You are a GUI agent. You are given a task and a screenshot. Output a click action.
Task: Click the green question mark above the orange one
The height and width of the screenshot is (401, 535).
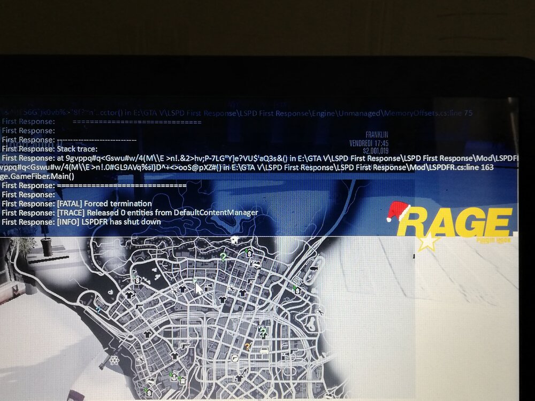point(263,332)
